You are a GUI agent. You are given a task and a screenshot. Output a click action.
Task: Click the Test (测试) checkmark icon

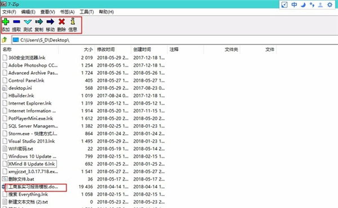click(x=28, y=22)
